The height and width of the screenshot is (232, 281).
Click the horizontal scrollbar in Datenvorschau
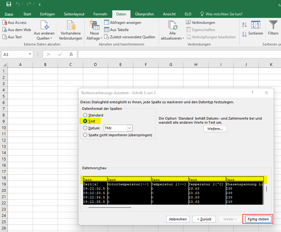click(109, 207)
